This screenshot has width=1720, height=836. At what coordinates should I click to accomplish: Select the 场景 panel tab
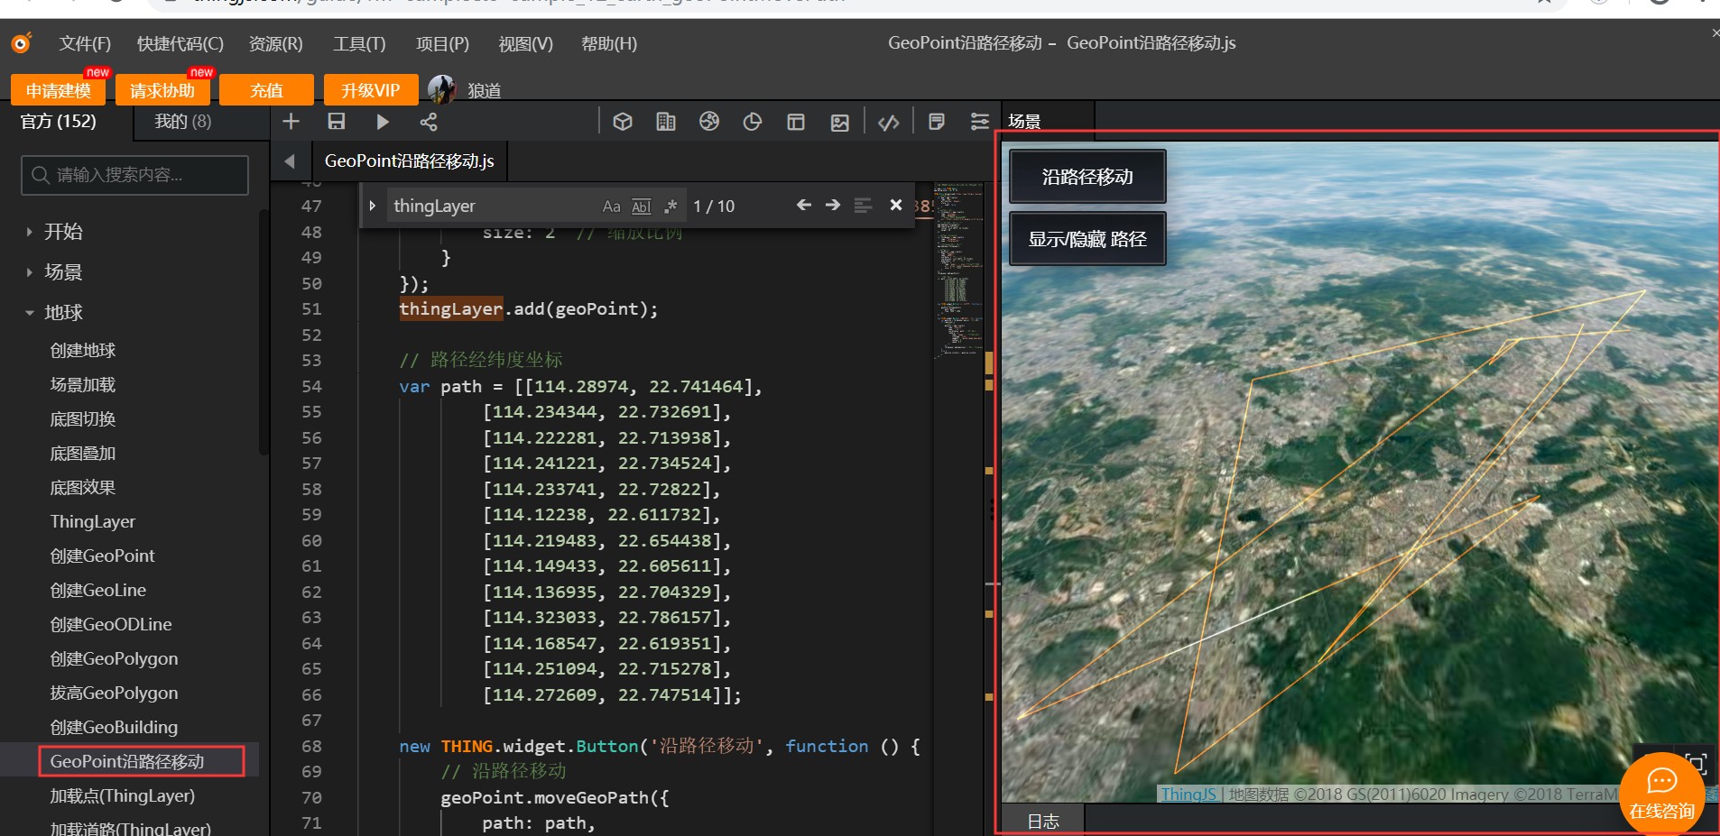(x=1024, y=121)
